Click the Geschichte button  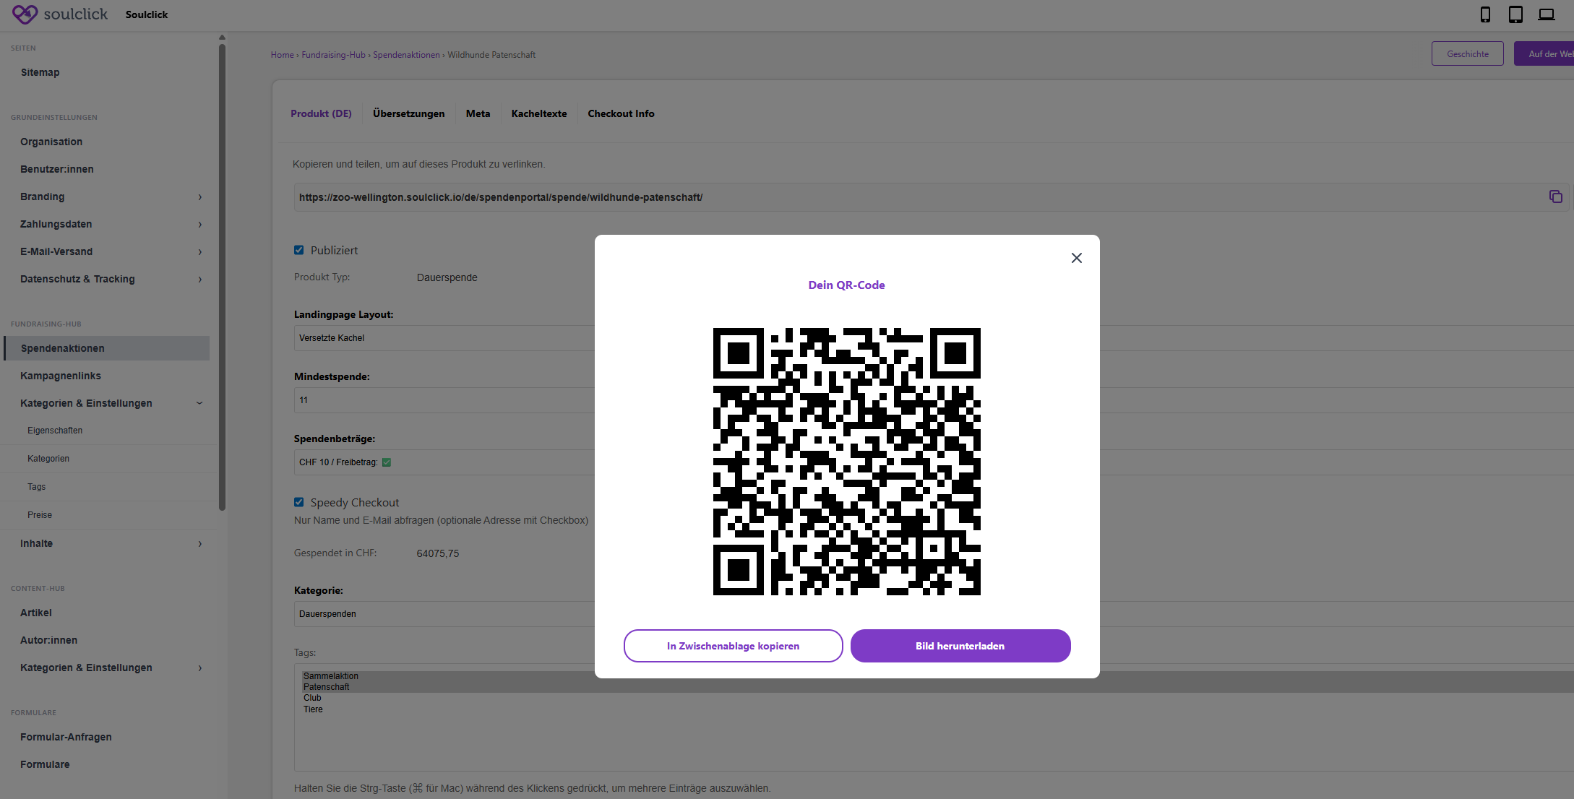[x=1467, y=53]
